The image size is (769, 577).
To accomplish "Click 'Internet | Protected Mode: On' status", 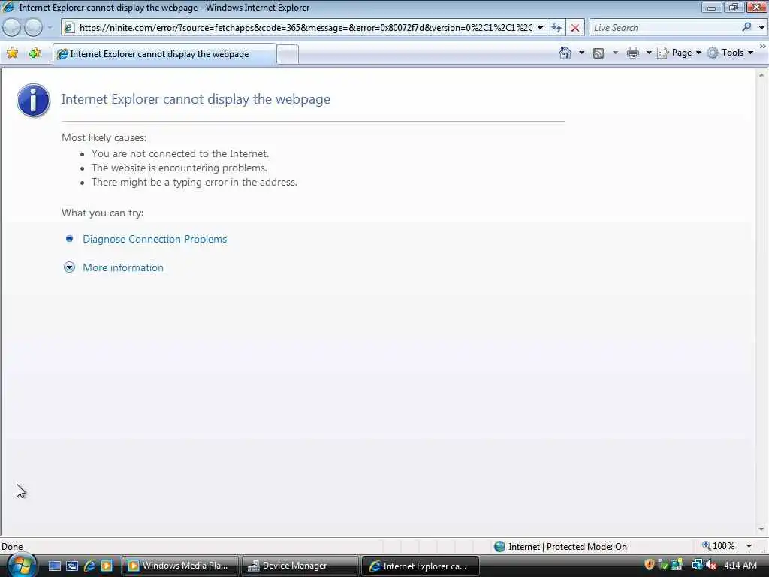I will click(x=560, y=547).
